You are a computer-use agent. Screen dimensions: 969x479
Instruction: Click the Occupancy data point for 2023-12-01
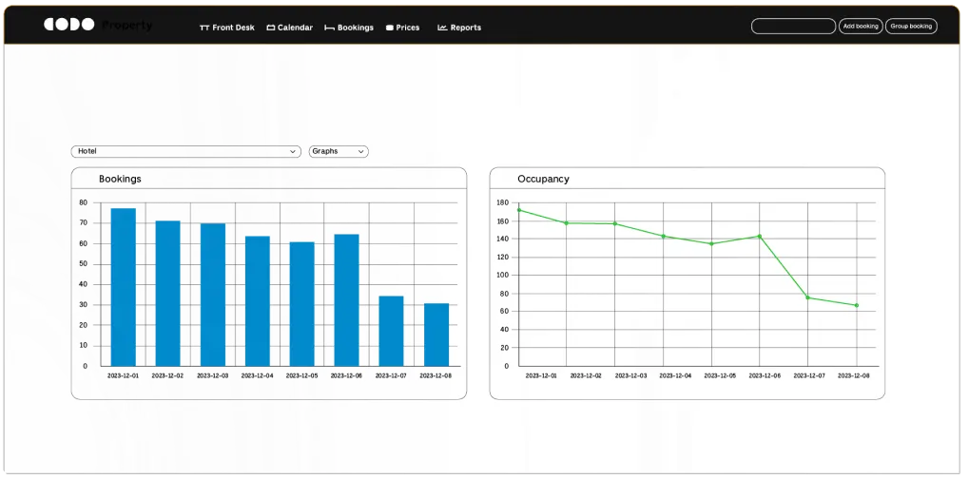coord(518,210)
